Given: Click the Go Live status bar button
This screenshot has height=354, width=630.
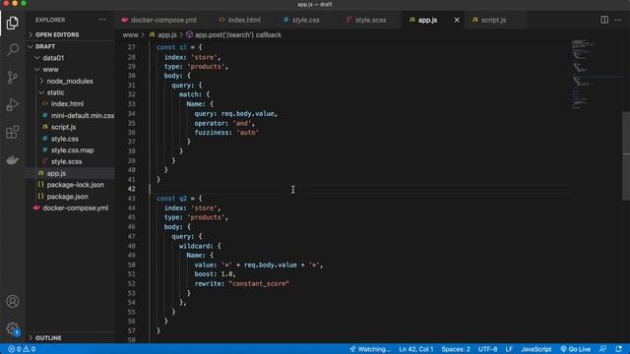Looking at the screenshot, I should coord(575,349).
